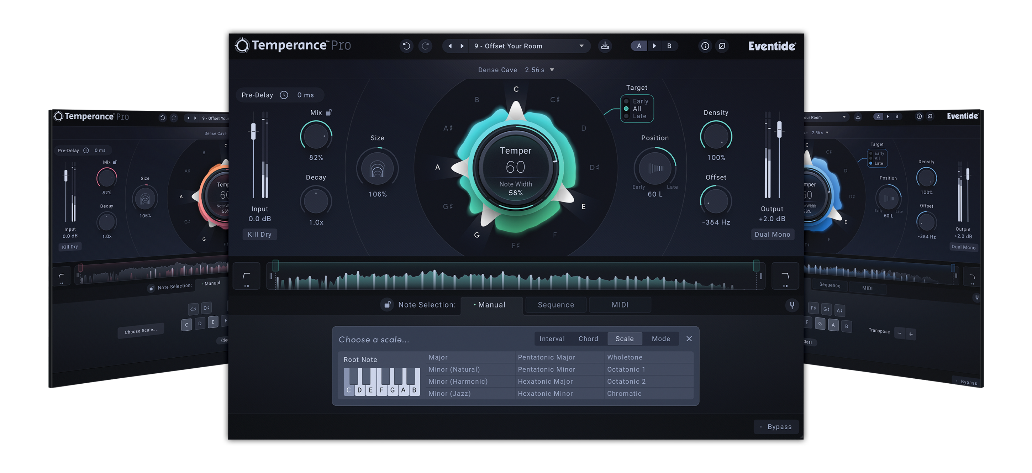Click the save preset download icon
The width and height of the screenshot is (1032, 473).
tap(605, 46)
